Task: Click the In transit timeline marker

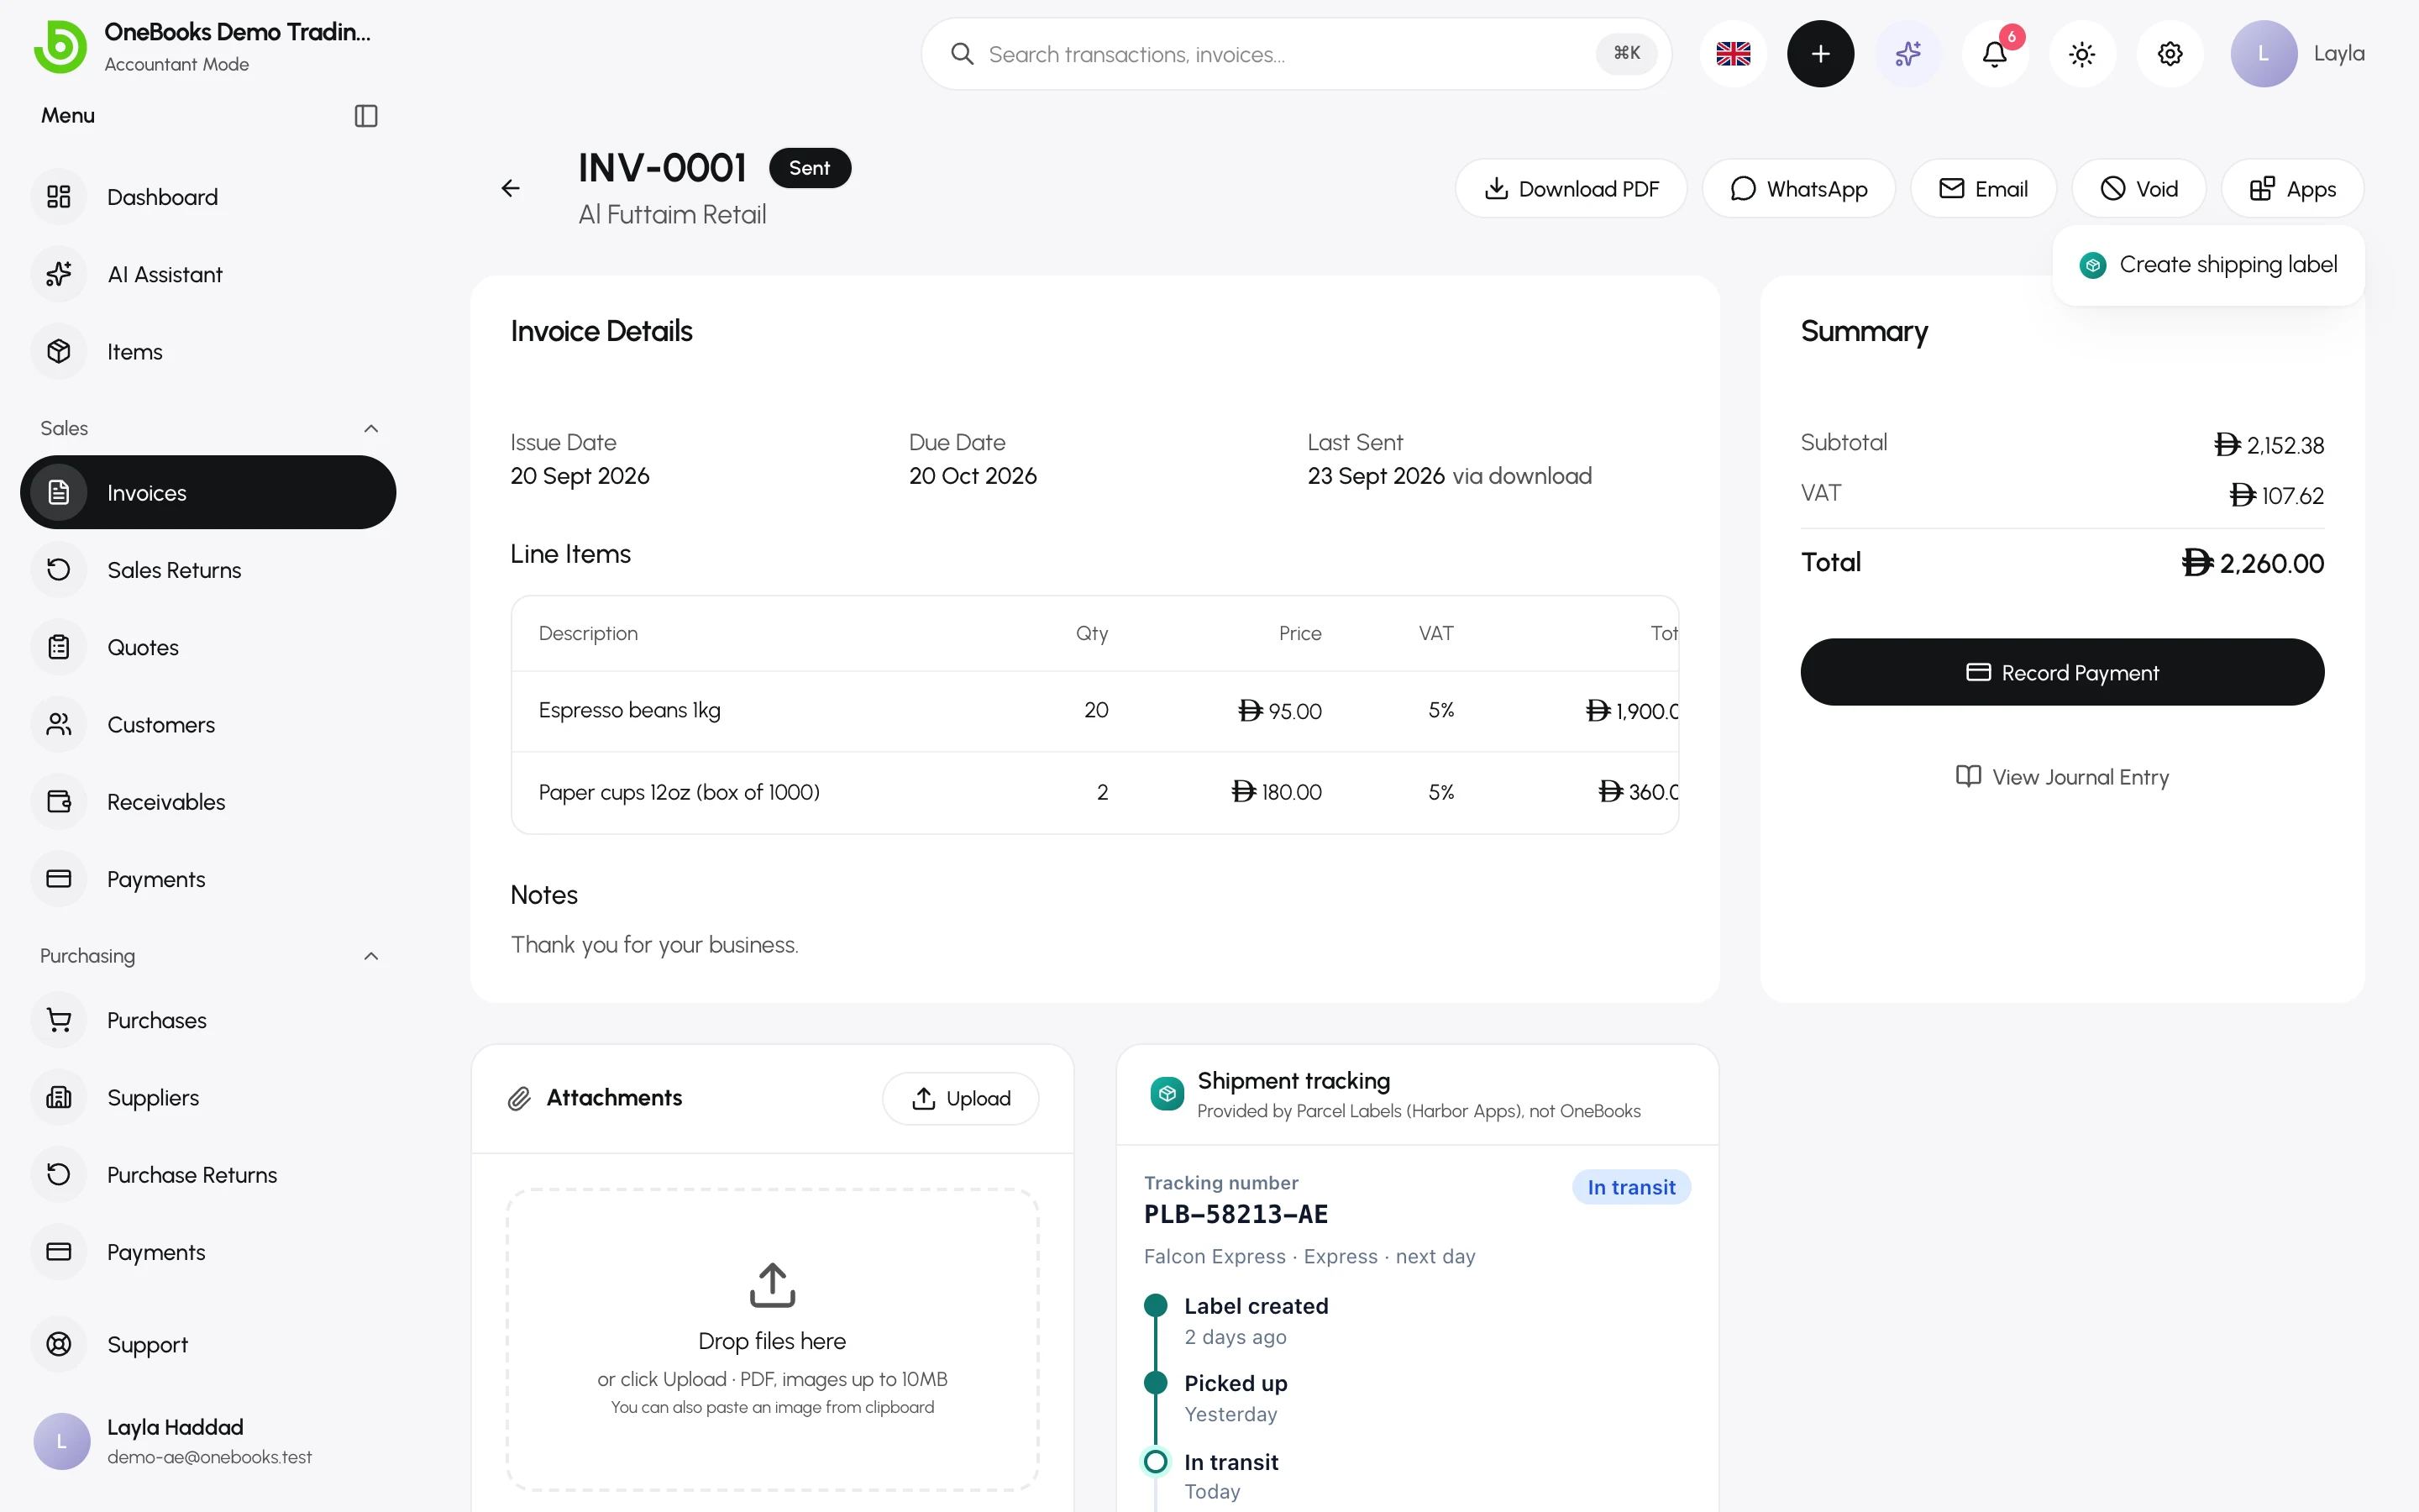Action: click(x=1156, y=1462)
